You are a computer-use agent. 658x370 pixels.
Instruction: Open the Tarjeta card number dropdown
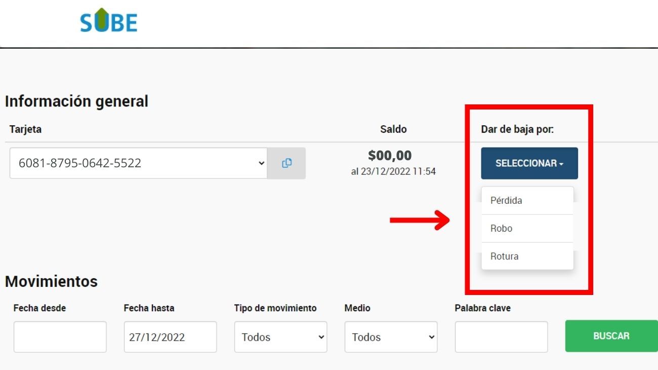(138, 163)
